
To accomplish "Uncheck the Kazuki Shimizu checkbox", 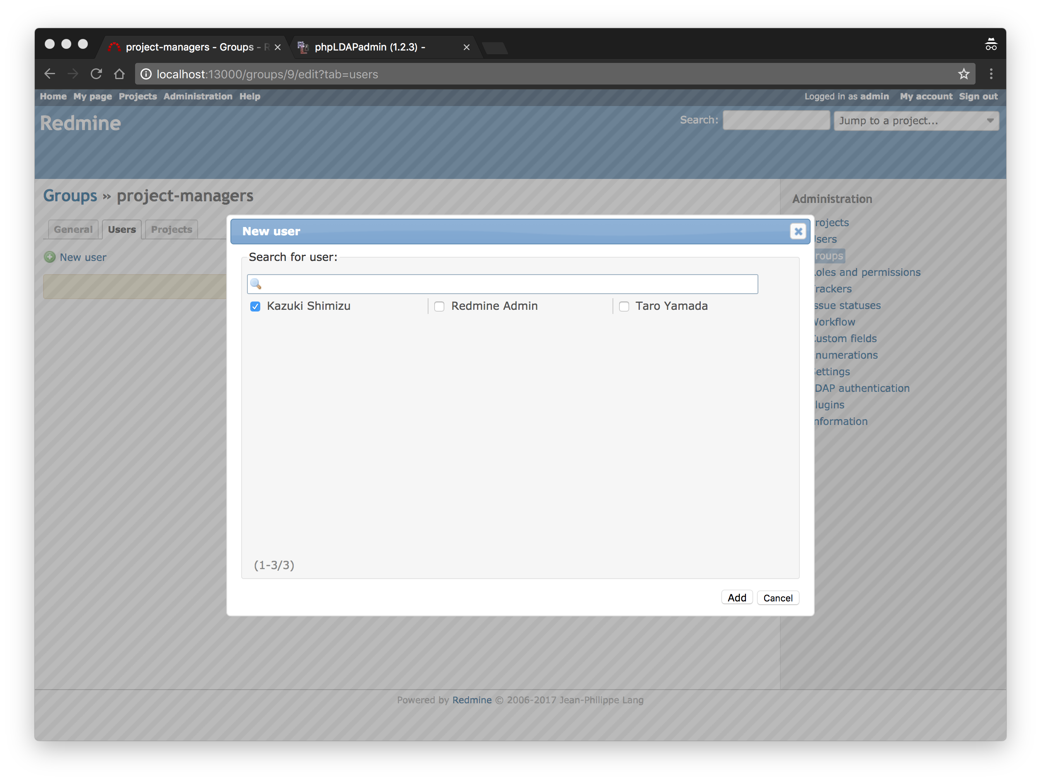I will click(255, 307).
